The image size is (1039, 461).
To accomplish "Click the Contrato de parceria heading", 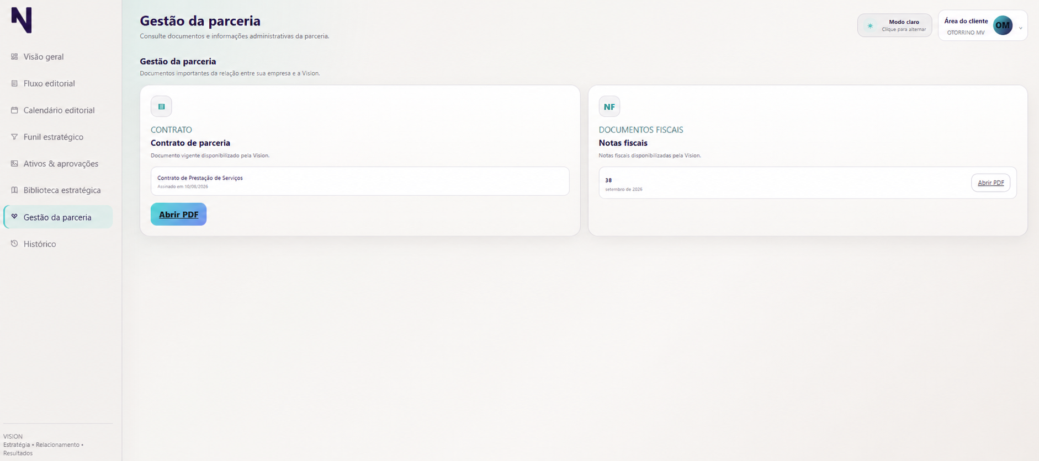I will coord(190,143).
